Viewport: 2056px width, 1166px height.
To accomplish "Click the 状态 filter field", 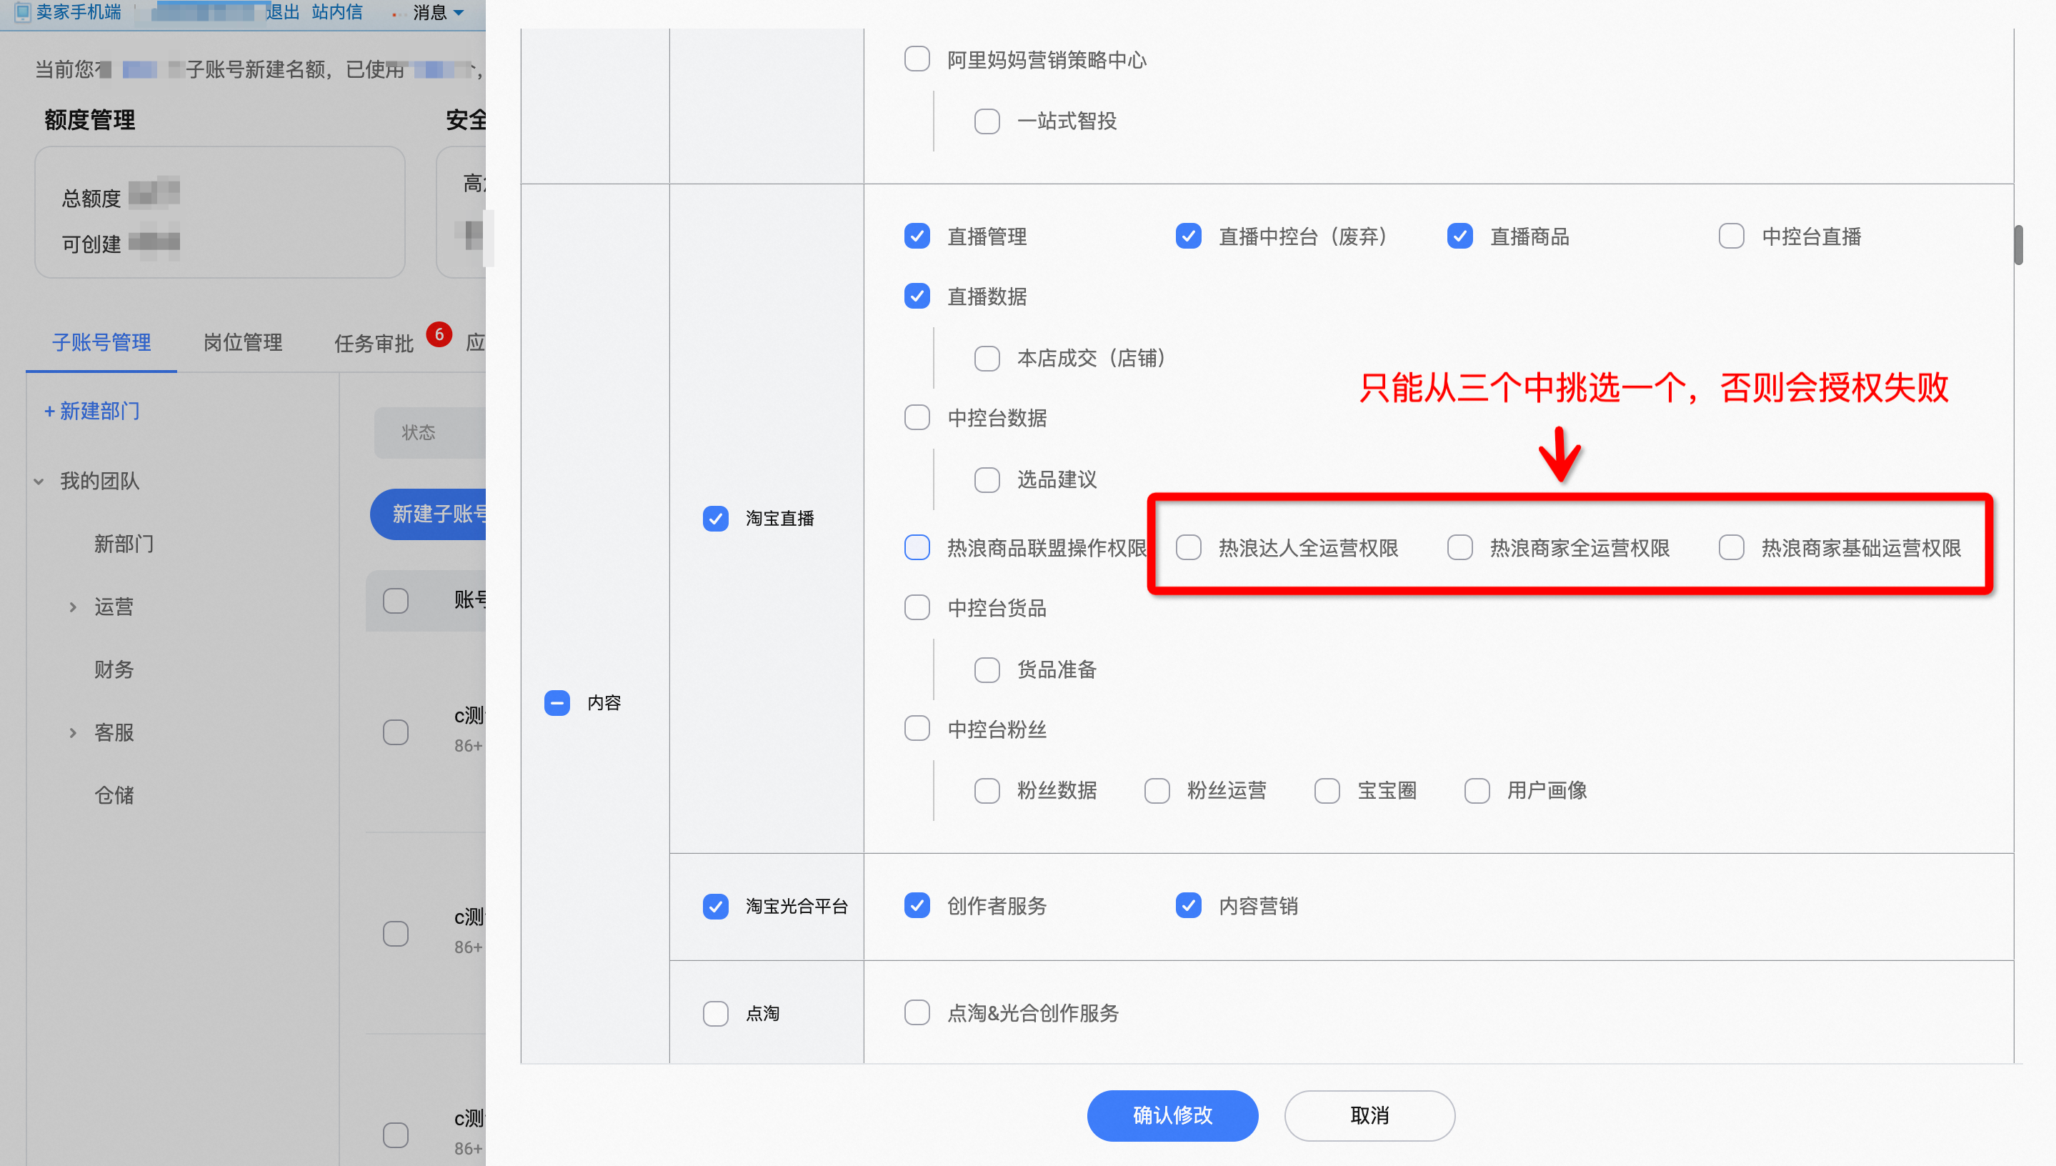I will (430, 432).
